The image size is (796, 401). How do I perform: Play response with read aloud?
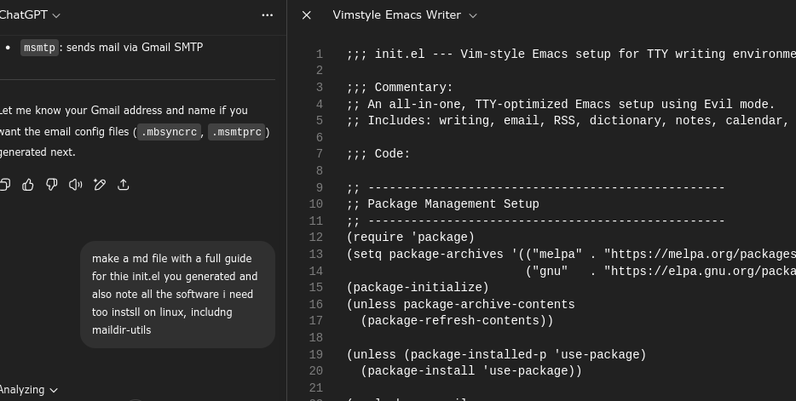[76, 185]
